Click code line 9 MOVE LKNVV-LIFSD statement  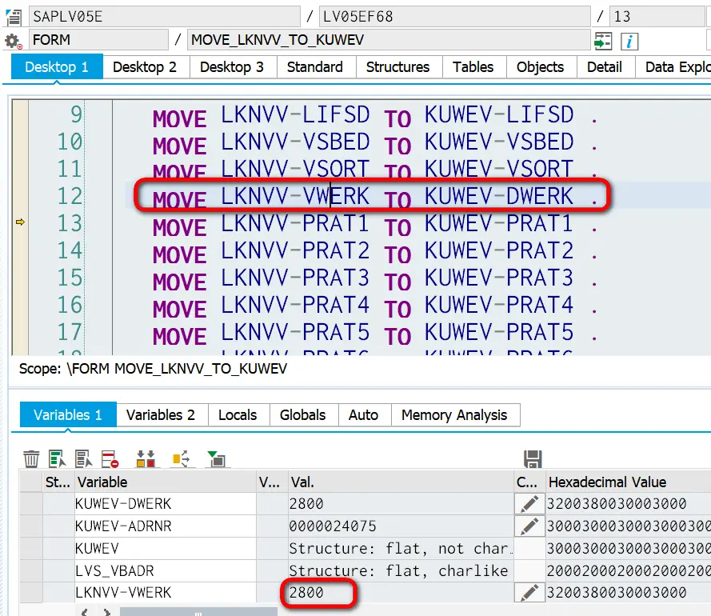[x=374, y=115]
